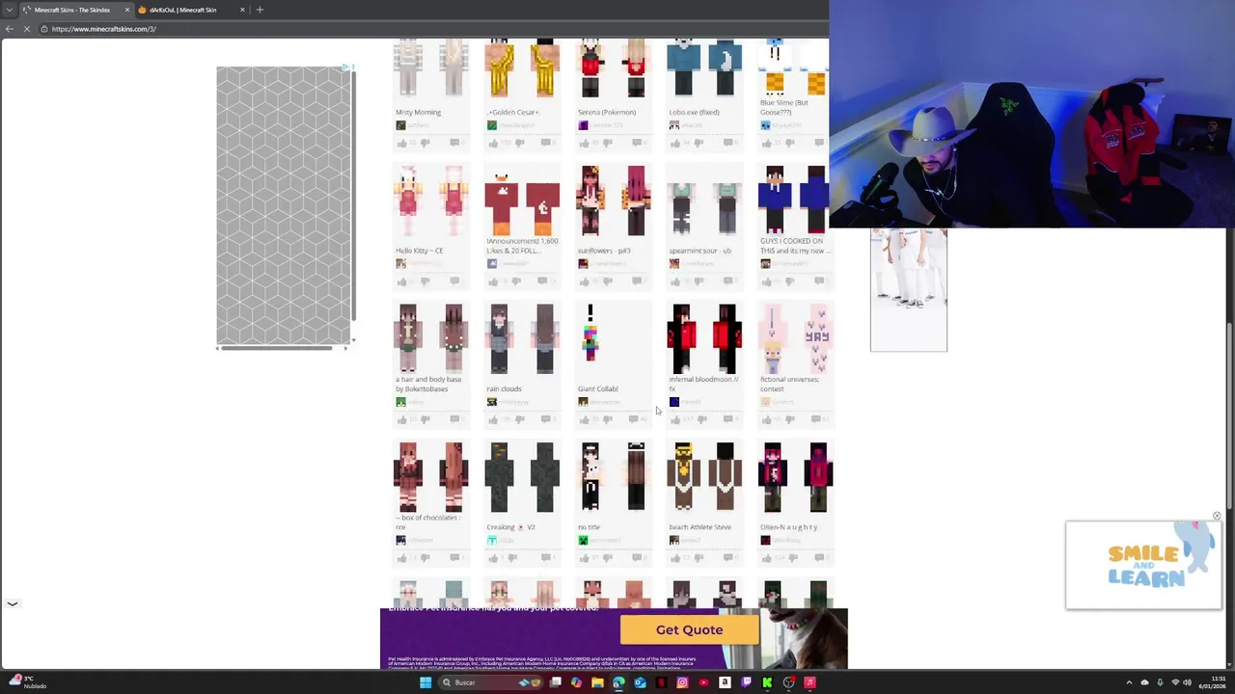This screenshot has width=1235, height=694.
Task: Open the Windows Start menu
Action: [425, 682]
